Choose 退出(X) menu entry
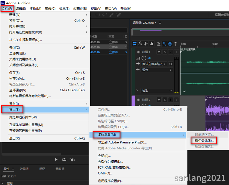This screenshot has width=229, height=185. point(45,138)
